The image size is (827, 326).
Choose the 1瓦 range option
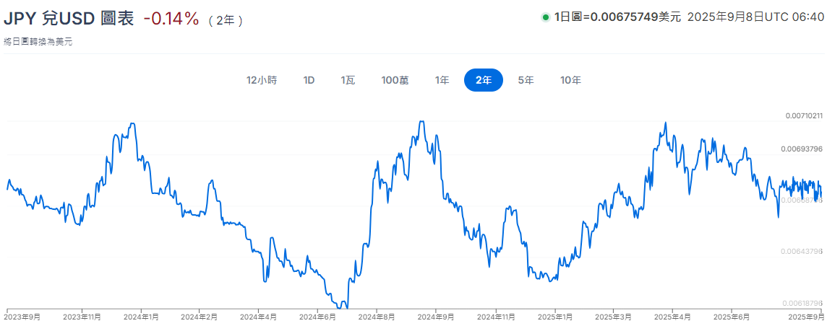coord(348,81)
